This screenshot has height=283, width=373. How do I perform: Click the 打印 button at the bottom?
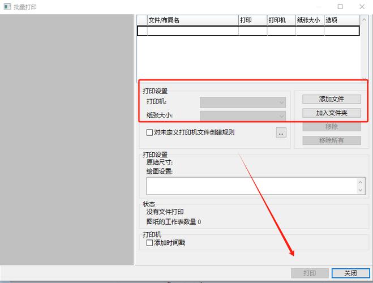click(310, 273)
